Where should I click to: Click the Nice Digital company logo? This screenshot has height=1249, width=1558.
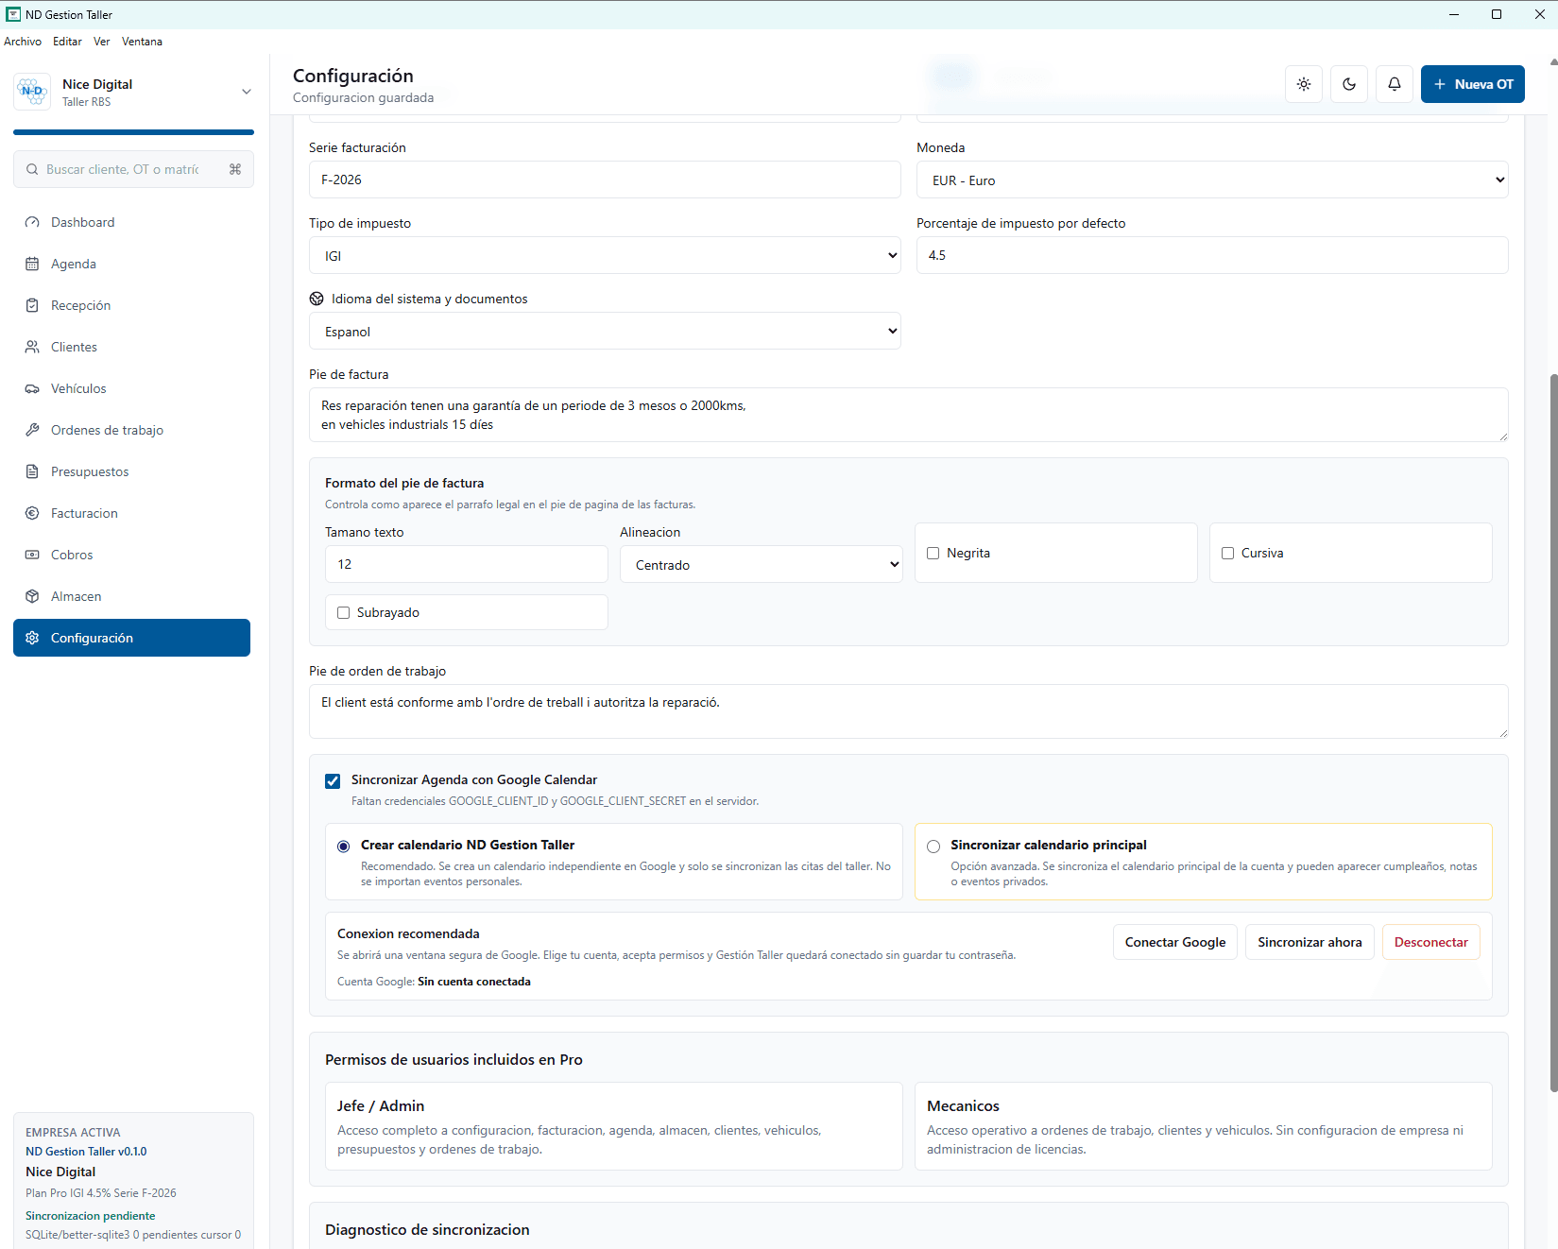coord(33,92)
